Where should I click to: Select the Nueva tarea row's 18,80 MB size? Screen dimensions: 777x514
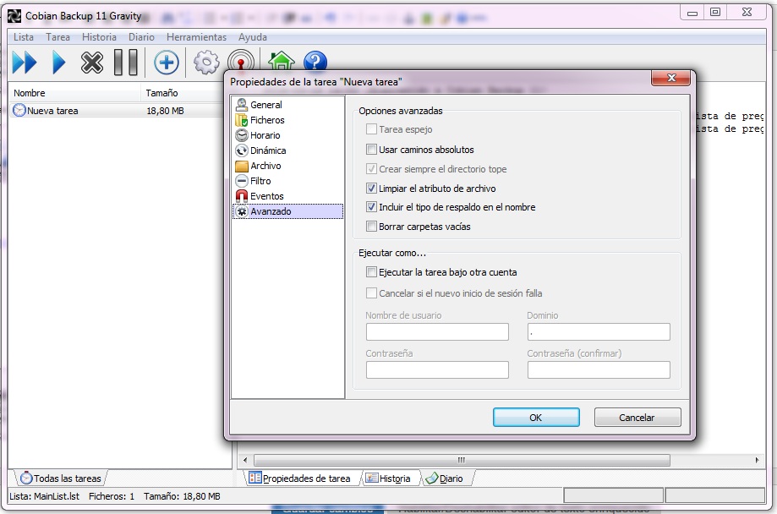click(165, 111)
